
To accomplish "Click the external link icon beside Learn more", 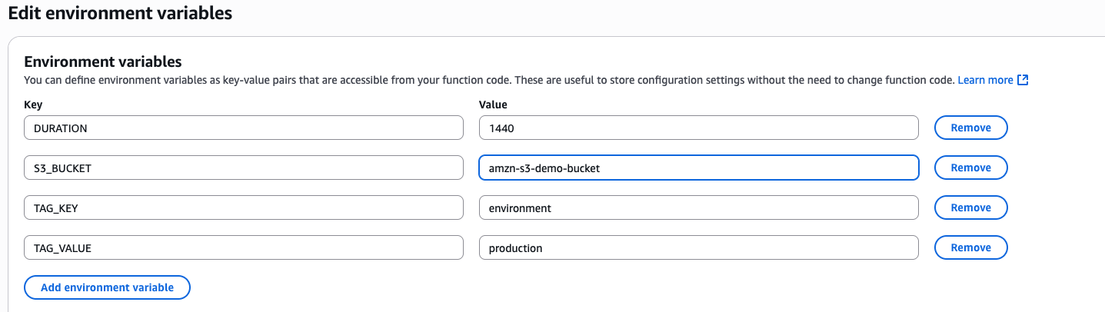I will pyautogui.click(x=1023, y=80).
